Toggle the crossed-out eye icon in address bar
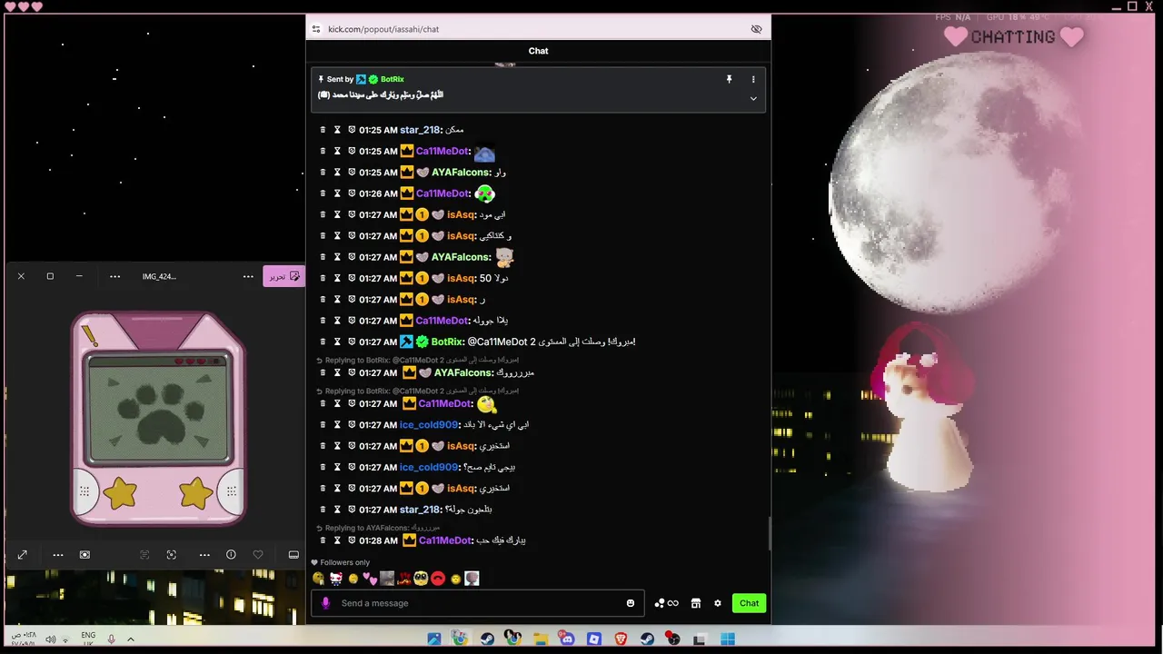This screenshot has height=654, width=1163. coord(756,29)
